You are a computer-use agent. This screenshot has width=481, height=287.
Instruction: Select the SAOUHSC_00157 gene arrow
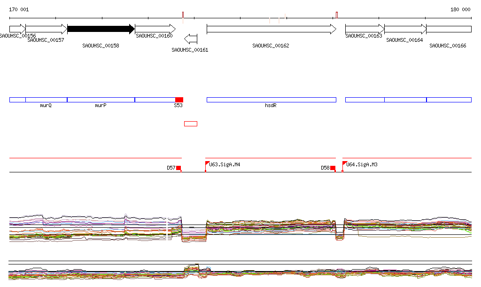tap(47, 29)
